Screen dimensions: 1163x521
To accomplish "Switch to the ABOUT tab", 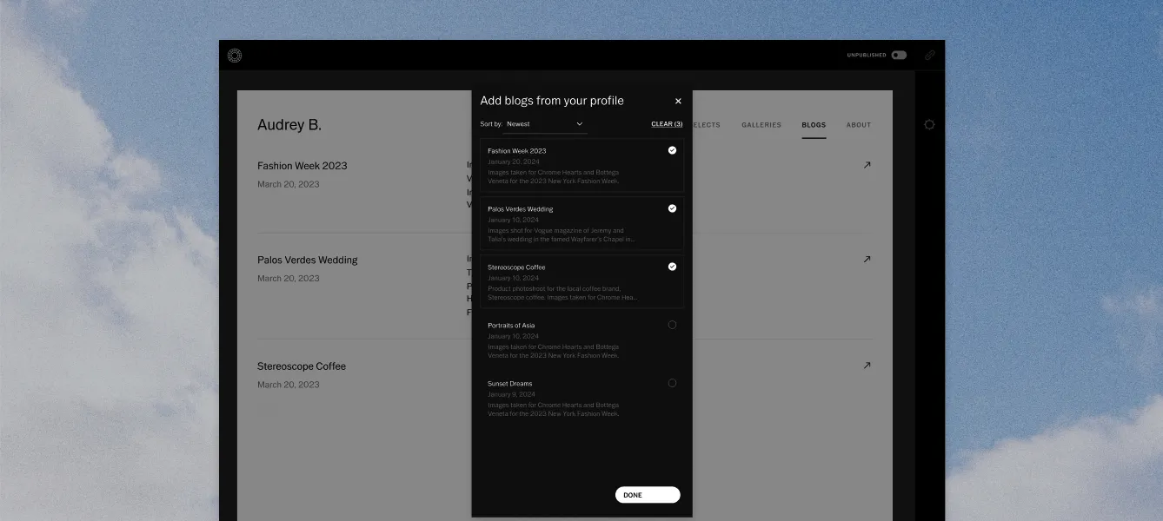I will [x=859, y=125].
